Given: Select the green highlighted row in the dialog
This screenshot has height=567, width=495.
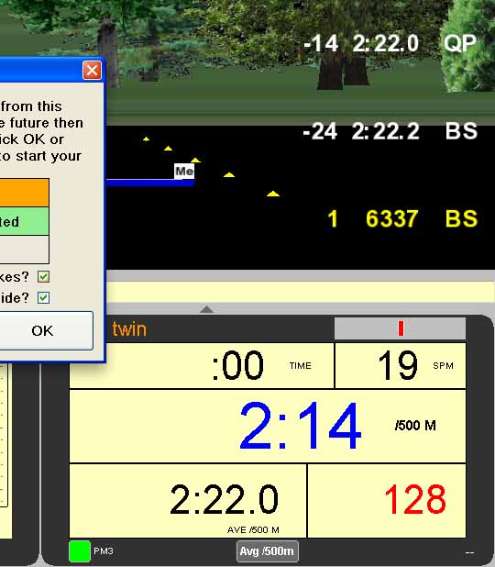Looking at the screenshot, I should (24, 221).
